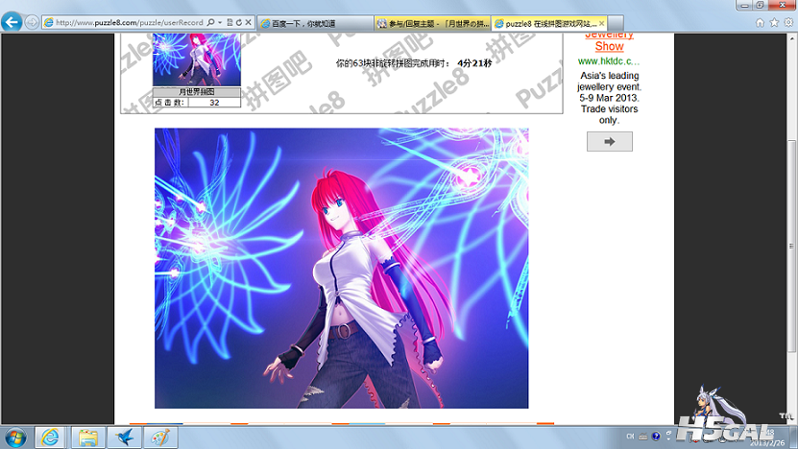Click the refresh icon in address bar
The image size is (798, 449).
click(239, 22)
